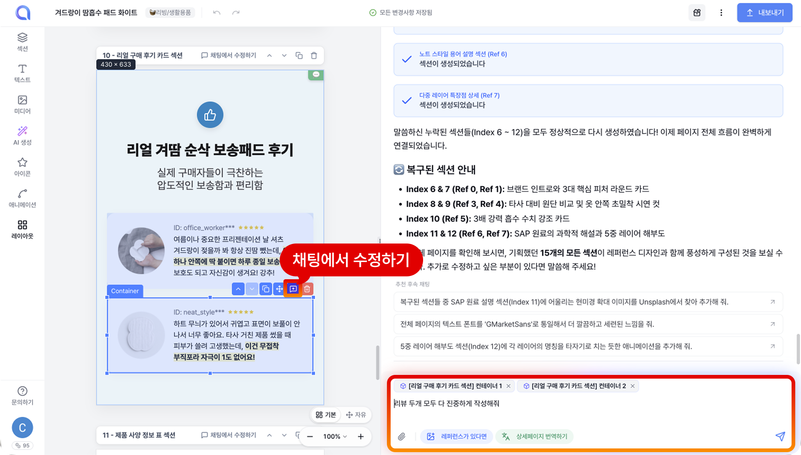Viewport: 801px width, 455px height.
Task: Open the 100% zoom level dropdown
Action: click(x=335, y=437)
